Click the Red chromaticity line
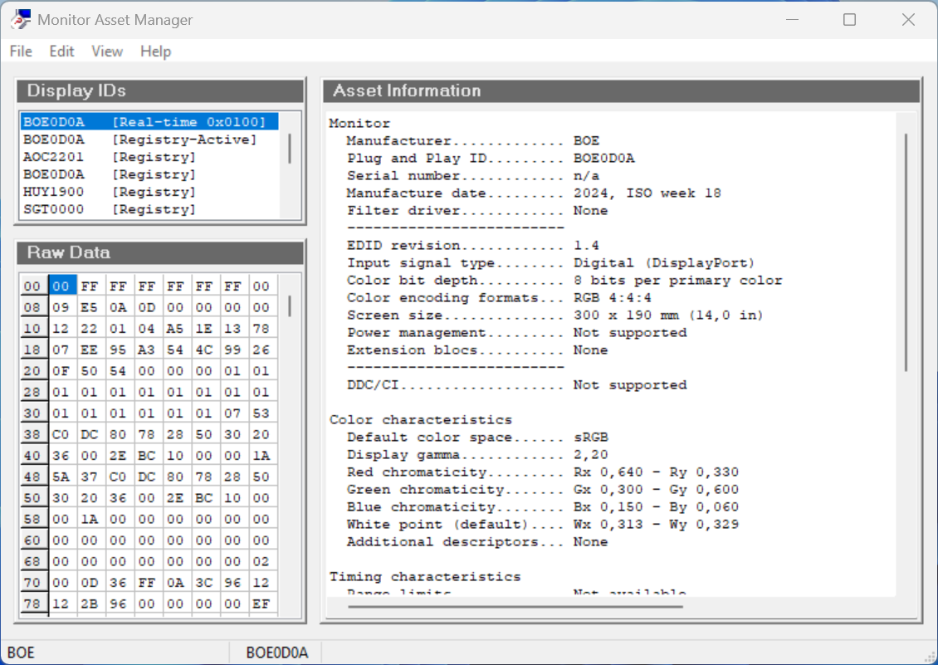Image resolution: width=938 pixels, height=665 pixels. click(x=543, y=472)
